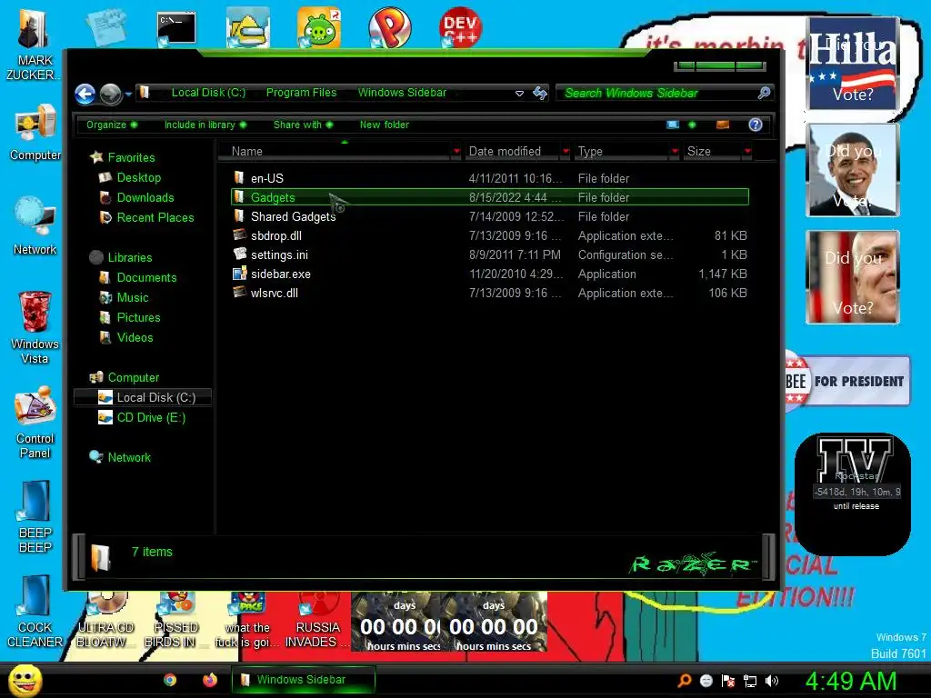Select the Windows Vista recycle bin icon
This screenshot has height=698, width=931.
35,327
